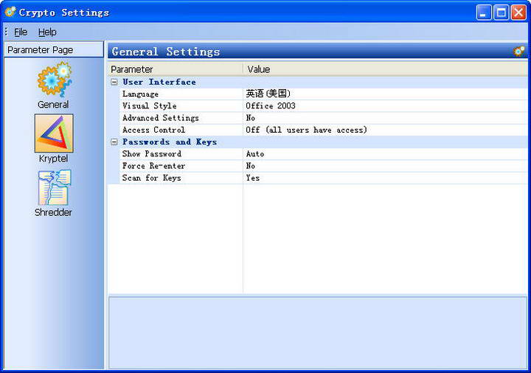Close the Crypto Settings window

(518, 13)
